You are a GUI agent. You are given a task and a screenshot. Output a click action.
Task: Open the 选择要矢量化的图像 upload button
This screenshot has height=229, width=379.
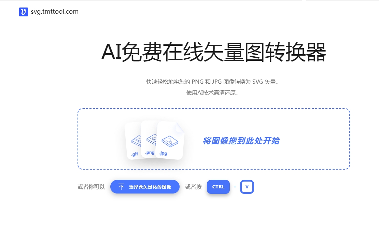[145, 187]
